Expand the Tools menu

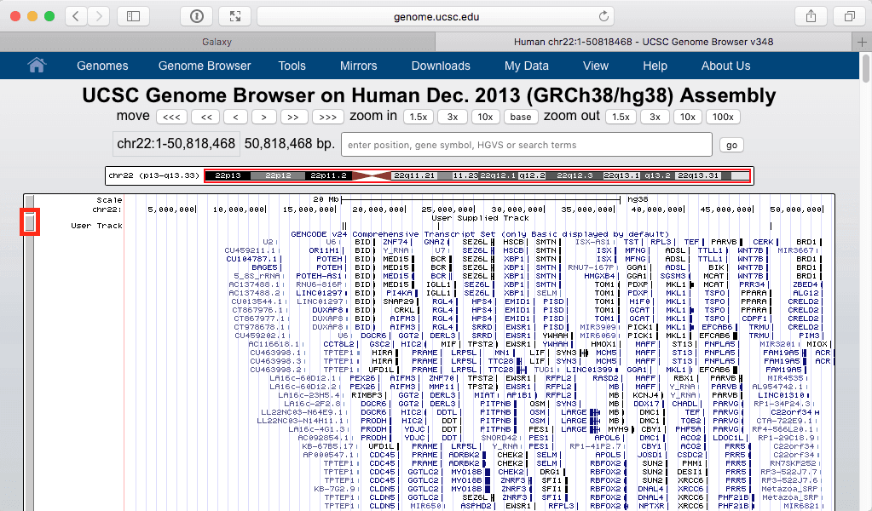pyautogui.click(x=292, y=66)
